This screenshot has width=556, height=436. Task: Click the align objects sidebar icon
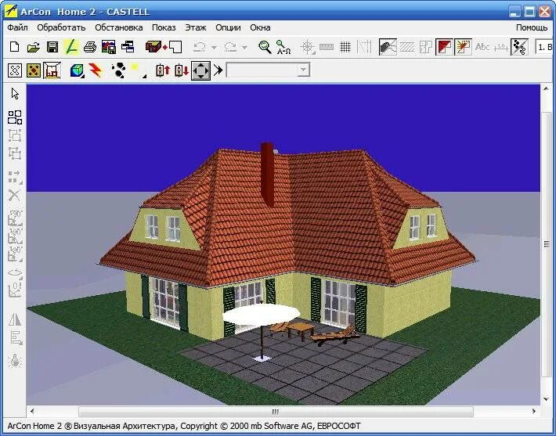point(15,338)
